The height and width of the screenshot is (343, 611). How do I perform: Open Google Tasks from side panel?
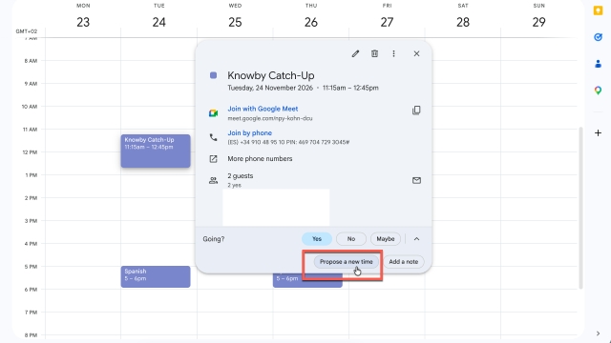(x=598, y=37)
